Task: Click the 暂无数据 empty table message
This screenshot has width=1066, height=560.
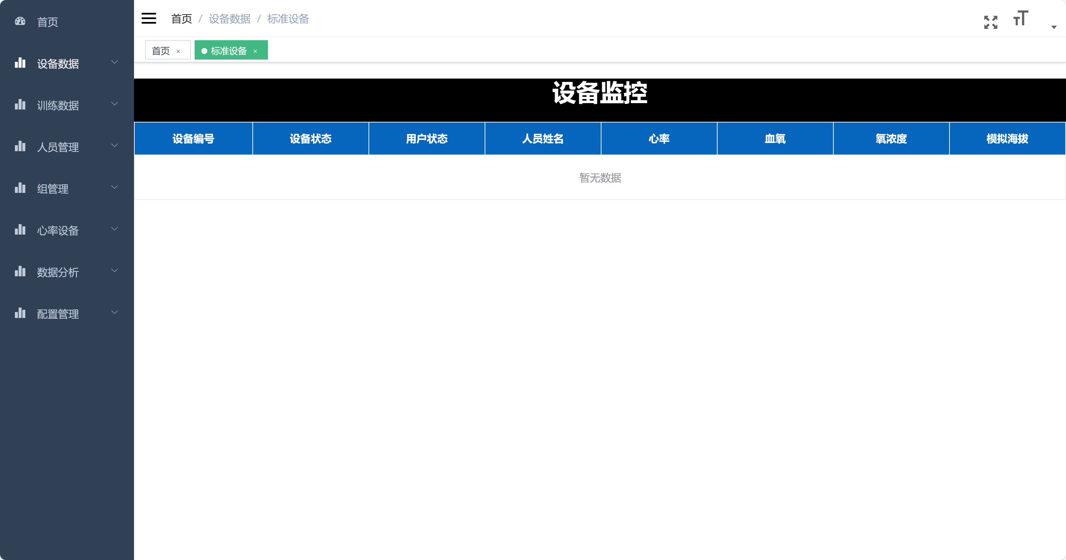Action: point(600,178)
